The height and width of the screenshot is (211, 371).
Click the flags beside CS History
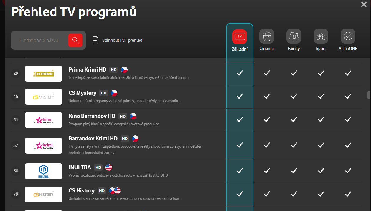pos(115,191)
